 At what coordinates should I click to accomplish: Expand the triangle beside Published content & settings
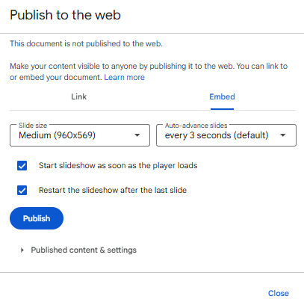point(22,250)
